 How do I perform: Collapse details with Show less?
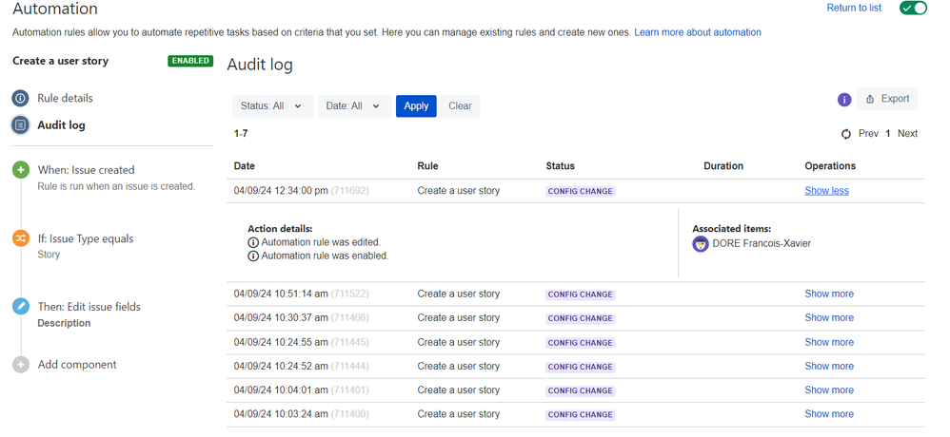[x=826, y=190]
